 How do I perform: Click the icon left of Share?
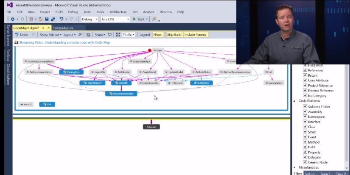88,35
